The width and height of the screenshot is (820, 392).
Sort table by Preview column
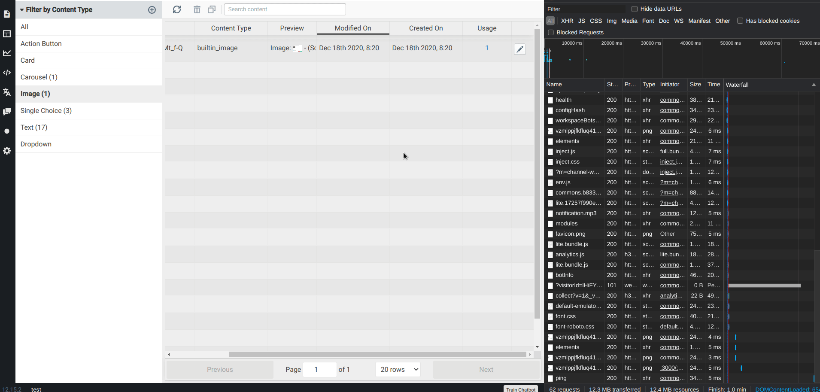coord(292,28)
